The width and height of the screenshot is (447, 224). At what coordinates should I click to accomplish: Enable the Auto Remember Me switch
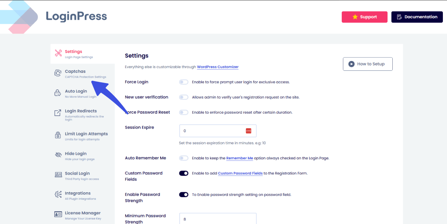coord(184,158)
